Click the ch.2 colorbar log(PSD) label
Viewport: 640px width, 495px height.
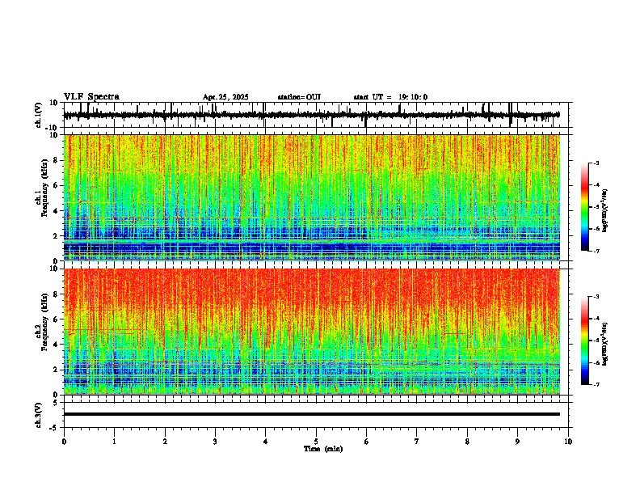click(605, 344)
